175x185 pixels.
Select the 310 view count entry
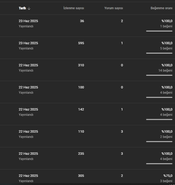81,65
